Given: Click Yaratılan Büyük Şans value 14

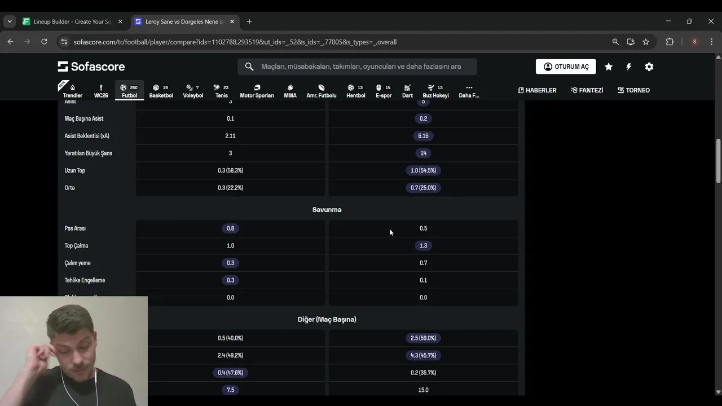Looking at the screenshot, I should 423,153.
